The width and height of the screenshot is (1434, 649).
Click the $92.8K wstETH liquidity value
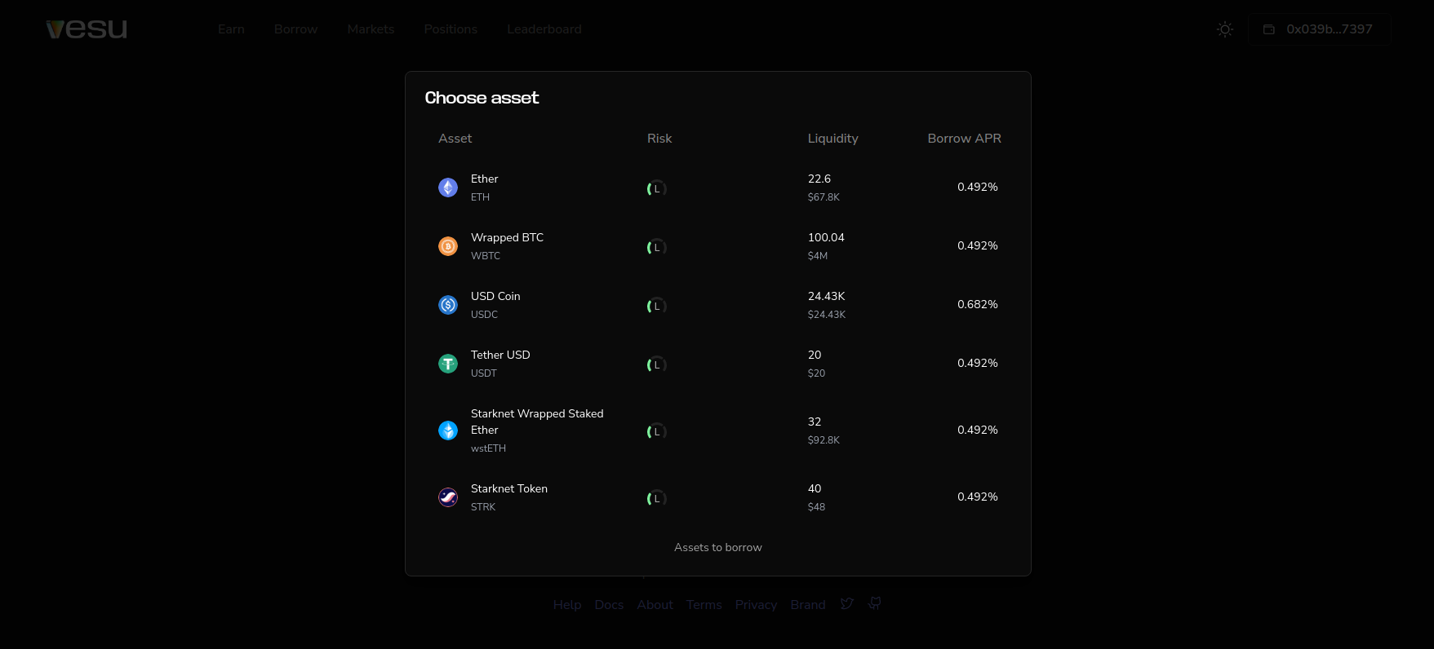point(824,440)
